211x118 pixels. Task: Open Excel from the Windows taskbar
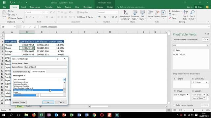click(x=42, y=115)
